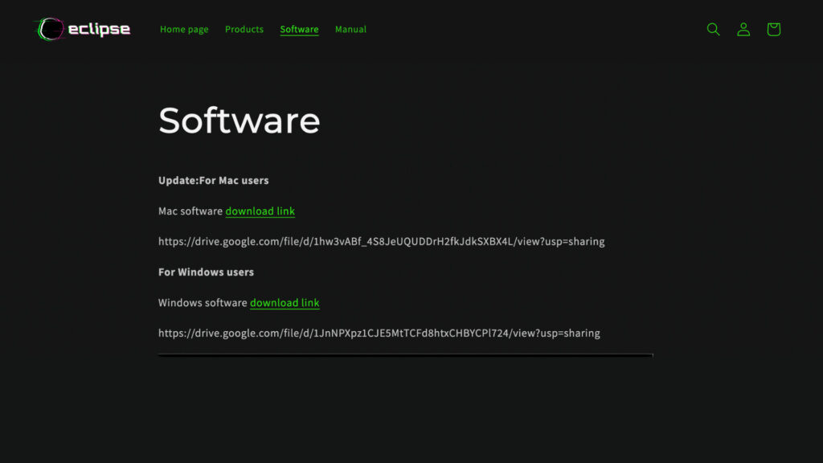Go to Home page menu item
Screen dimensions: 823x463
pos(184,30)
